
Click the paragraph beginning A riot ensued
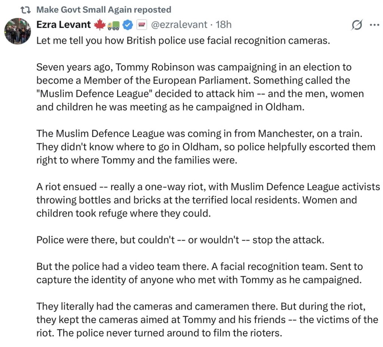208,200
